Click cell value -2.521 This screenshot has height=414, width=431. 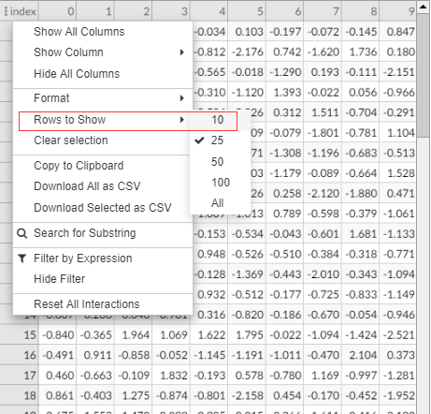click(399, 335)
